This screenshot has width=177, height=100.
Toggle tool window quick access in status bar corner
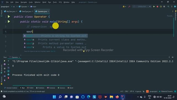pos(1,91)
